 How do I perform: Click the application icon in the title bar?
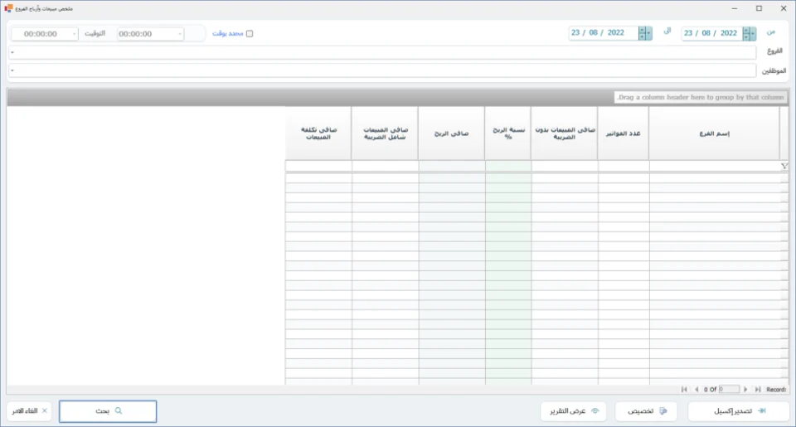click(8, 8)
